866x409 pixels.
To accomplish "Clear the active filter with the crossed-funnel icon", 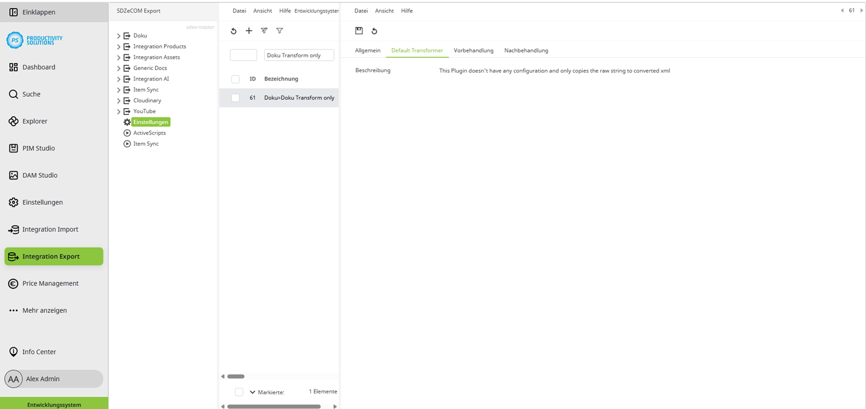I will [x=264, y=31].
